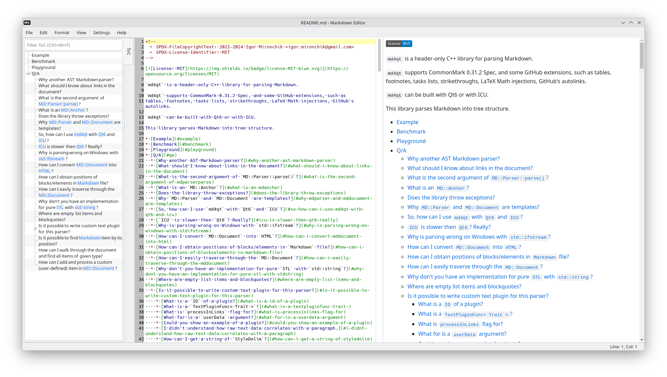Click the 'This library parses Markdown' editor line
Viewport: 667px width, 377px height.
pyautogui.click(x=209, y=128)
